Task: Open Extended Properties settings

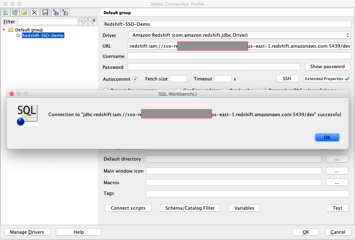Action: click(x=327, y=79)
